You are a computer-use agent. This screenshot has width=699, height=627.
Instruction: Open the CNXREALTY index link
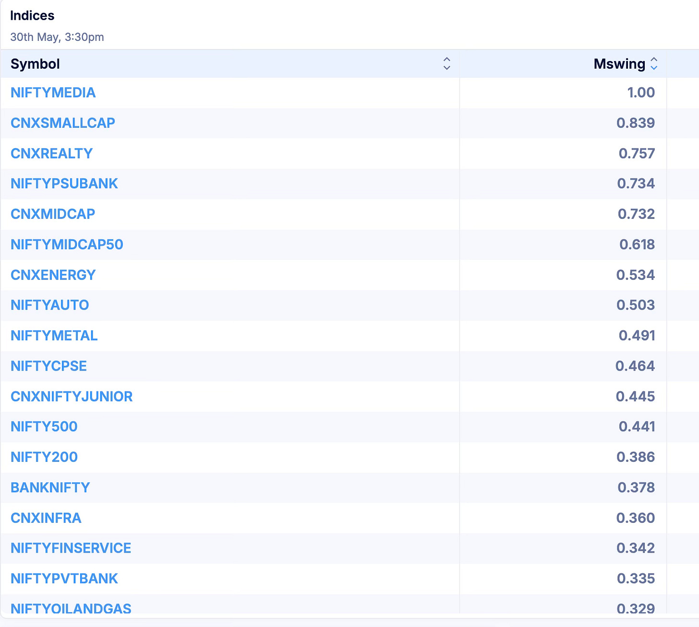(x=51, y=153)
